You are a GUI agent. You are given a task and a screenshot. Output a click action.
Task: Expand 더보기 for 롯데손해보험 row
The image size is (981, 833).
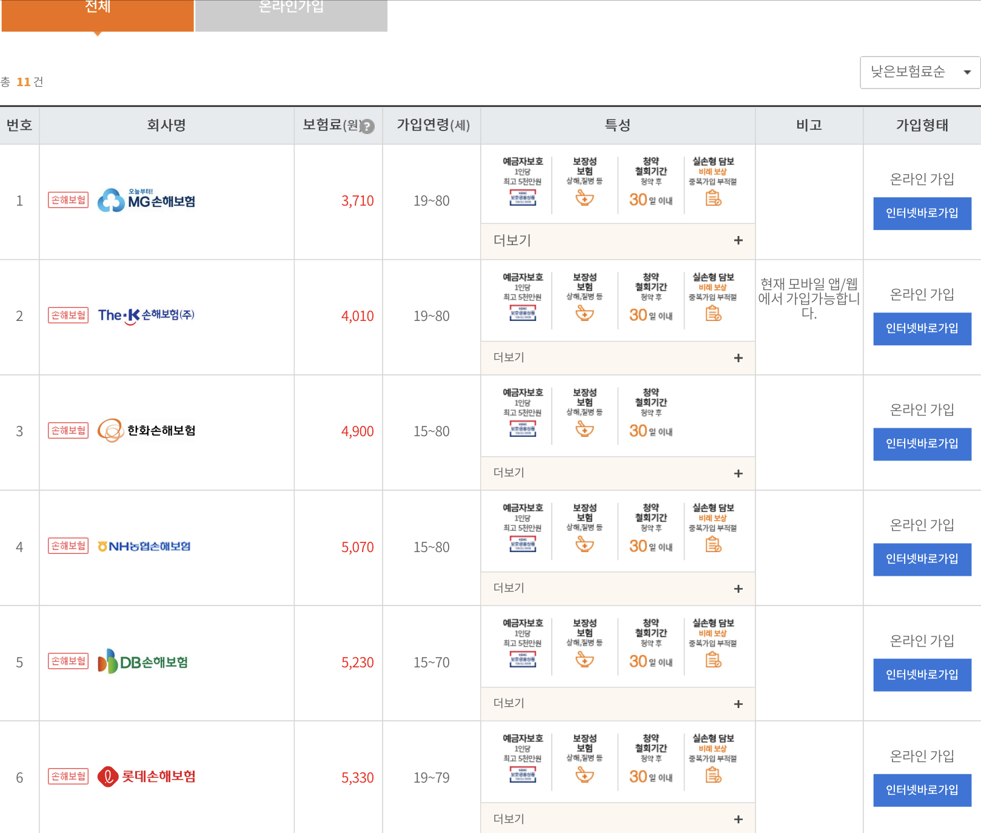(x=618, y=818)
